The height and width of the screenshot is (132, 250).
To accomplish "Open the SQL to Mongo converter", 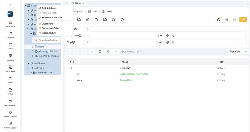I will click(x=10, y=69).
